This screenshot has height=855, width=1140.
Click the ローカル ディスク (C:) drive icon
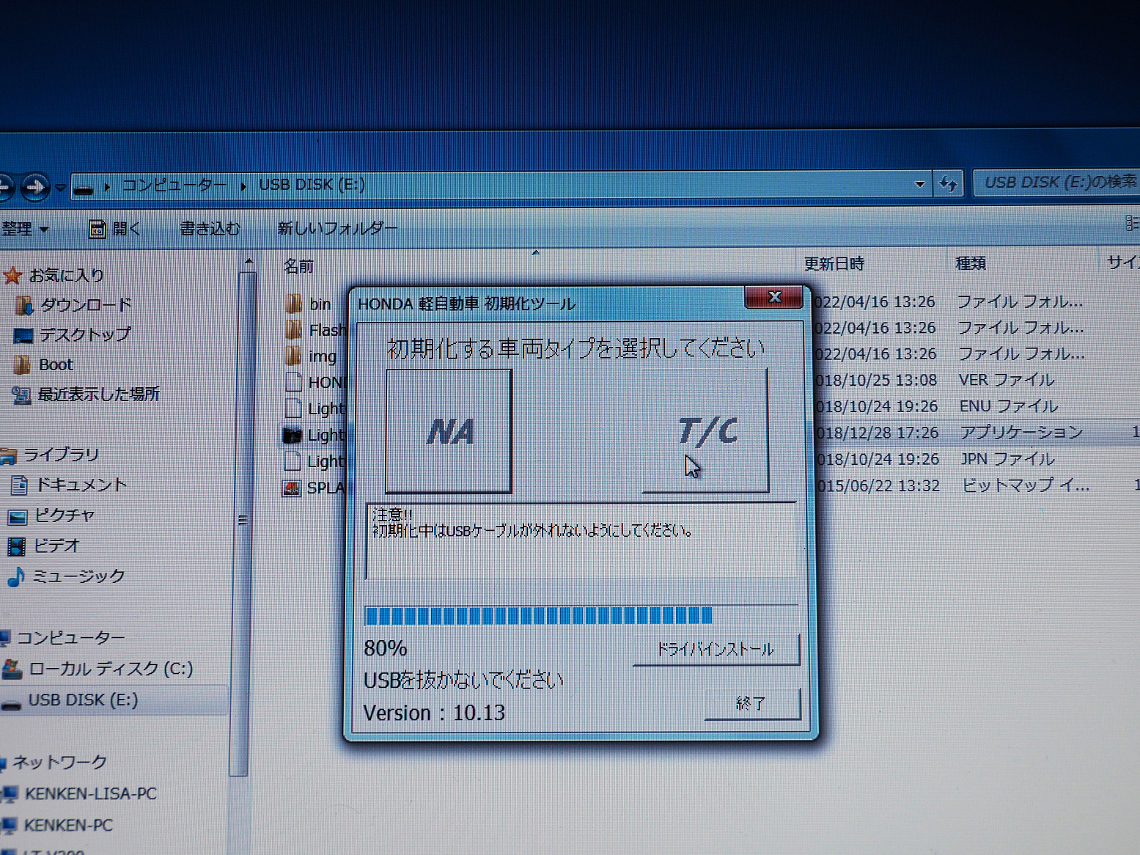click(x=12, y=669)
